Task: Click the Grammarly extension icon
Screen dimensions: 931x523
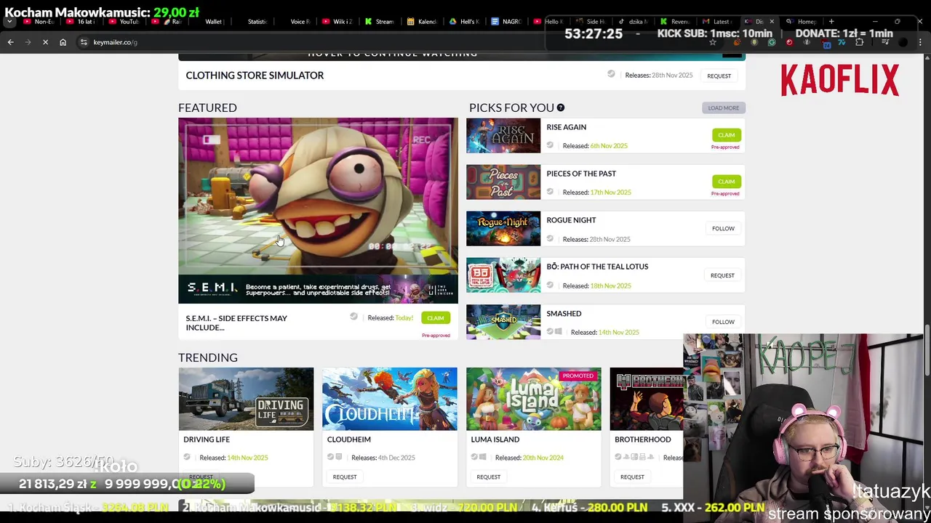Action: 772,42
